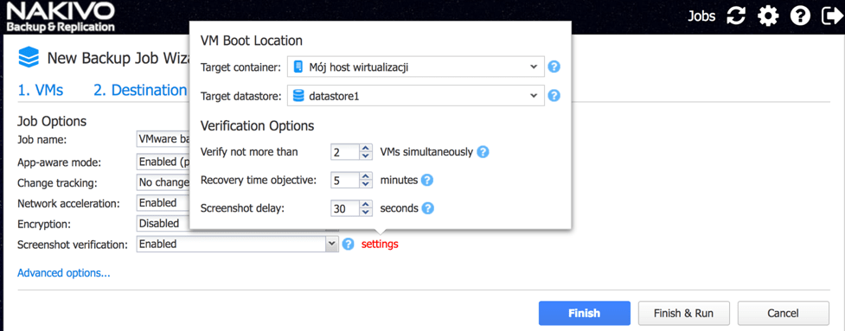The width and height of the screenshot is (845, 331).
Task: Show help for Target datastore
Action: pyautogui.click(x=554, y=96)
